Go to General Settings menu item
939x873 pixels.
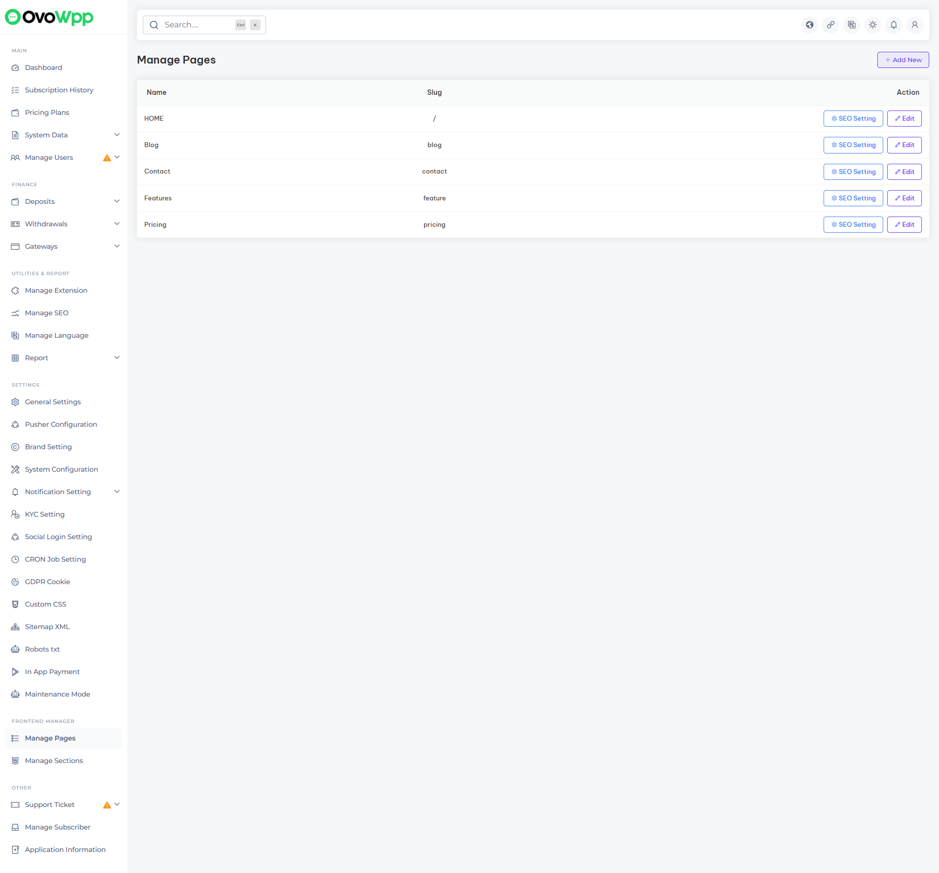coord(53,402)
